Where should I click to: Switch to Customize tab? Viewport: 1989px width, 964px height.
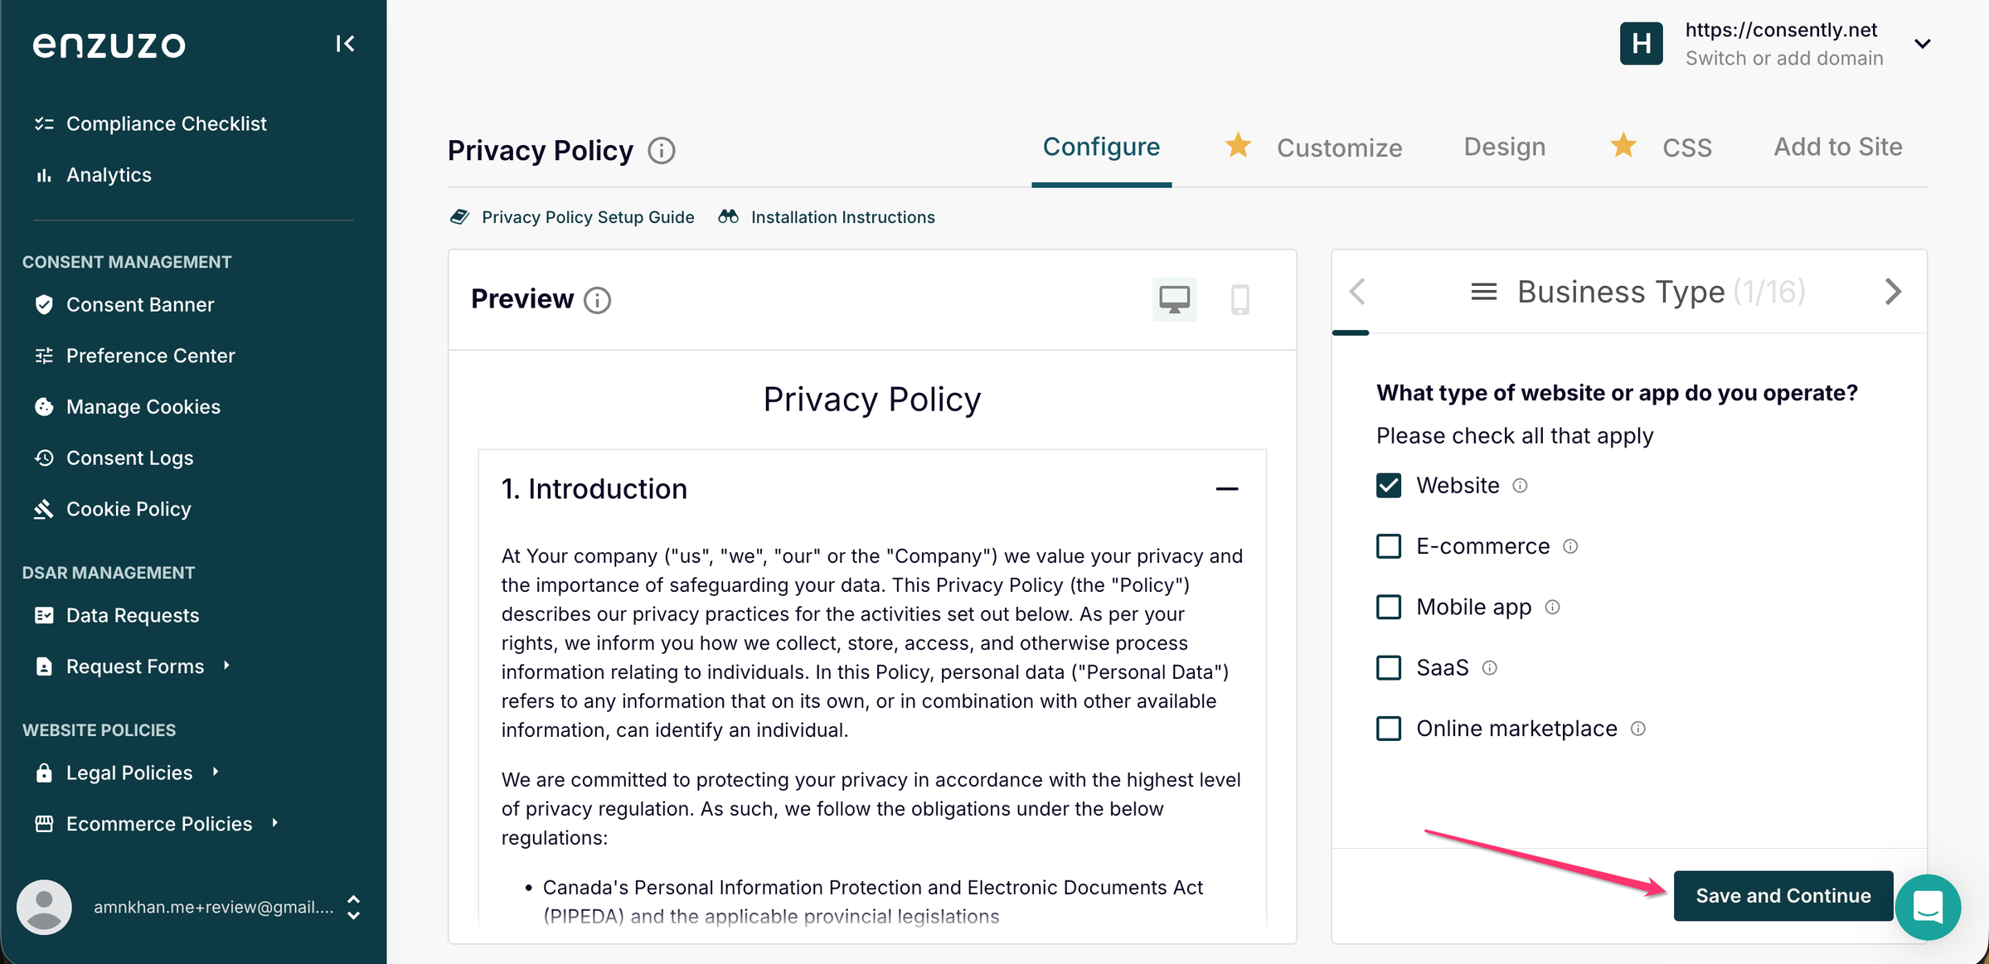[x=1339, y=148]
